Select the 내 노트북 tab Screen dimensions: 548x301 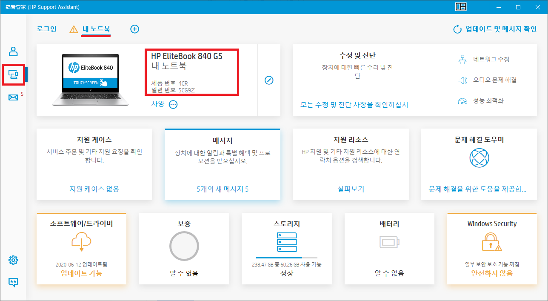pyautogui.click(x=96, y=29)
